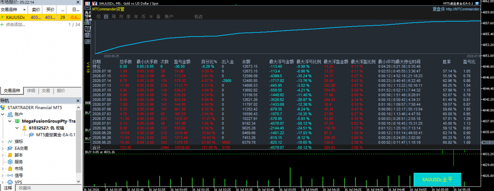Open the 币 symbol tab

tap(143, 16)
